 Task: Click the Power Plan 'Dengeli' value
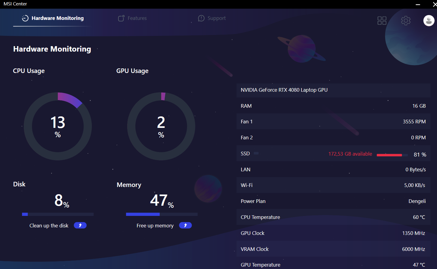[x=417, y=201]
